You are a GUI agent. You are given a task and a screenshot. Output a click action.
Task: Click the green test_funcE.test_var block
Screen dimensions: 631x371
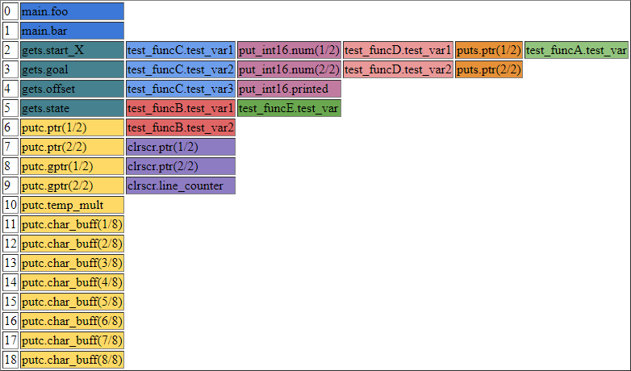click(x=289, y=108)
